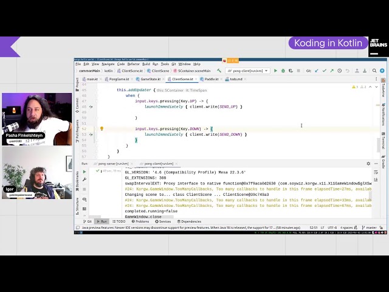Open the Problems tool window
The image size is (389, 292).
[140, 221]
